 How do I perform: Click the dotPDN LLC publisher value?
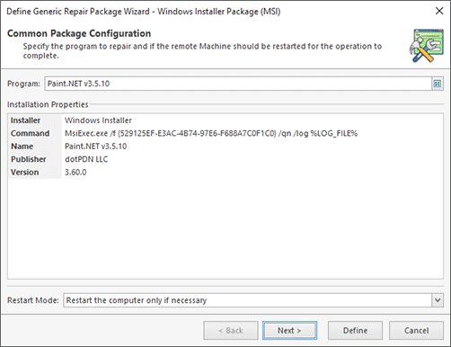[86, 159]
